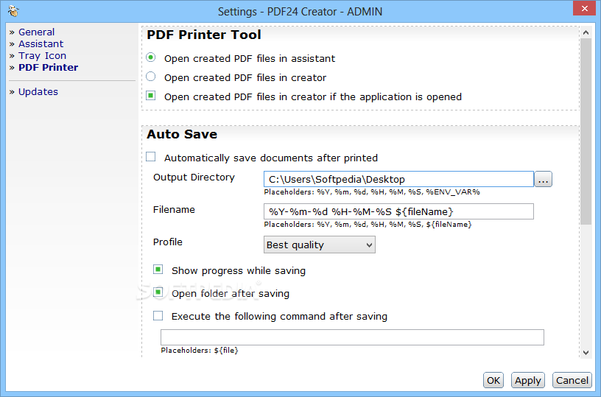This screenshot has width=601, height=397.
Task: Go to Tray Icon settings
Action: click(x=42, y=56)
